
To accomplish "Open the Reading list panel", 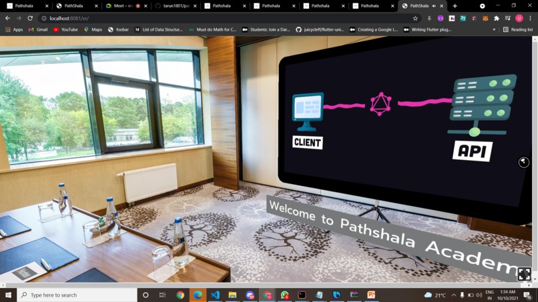I will [x=518, y=29].
